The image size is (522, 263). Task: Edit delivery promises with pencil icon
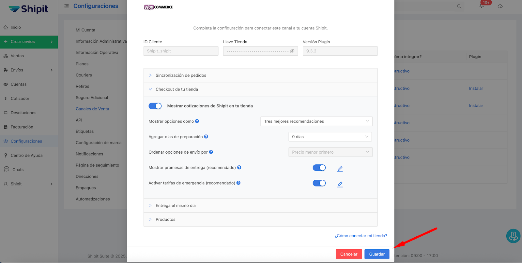click(340, 169)
